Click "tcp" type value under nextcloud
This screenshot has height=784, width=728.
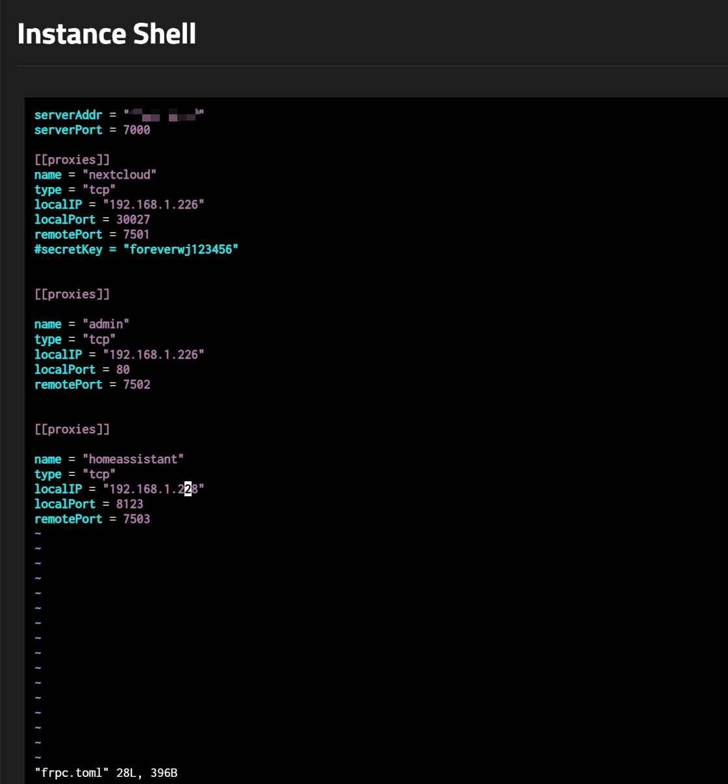pyautogui.click(x=99, y=190)
